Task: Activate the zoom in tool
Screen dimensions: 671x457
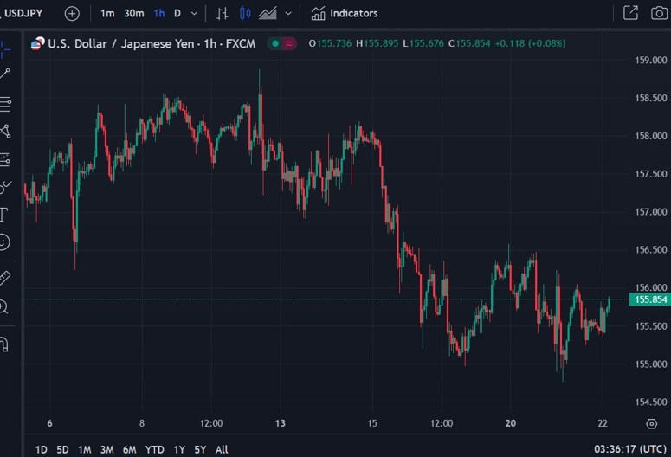Action: point(3,307)
